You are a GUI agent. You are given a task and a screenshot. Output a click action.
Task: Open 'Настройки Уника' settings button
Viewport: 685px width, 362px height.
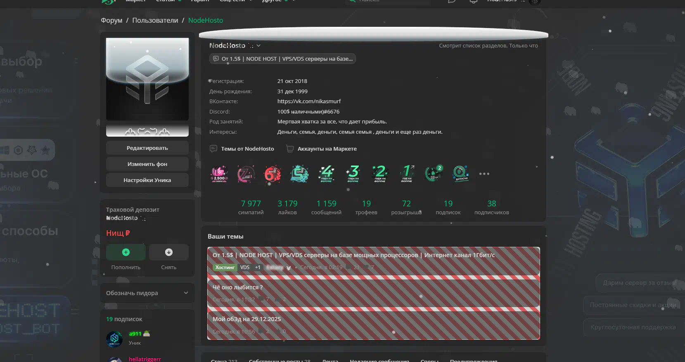(x=147, y=180)
